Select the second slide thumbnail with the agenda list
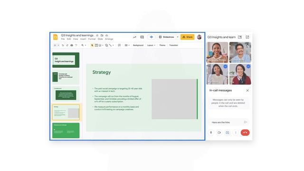The image size is (304, 171). [66, 77]
